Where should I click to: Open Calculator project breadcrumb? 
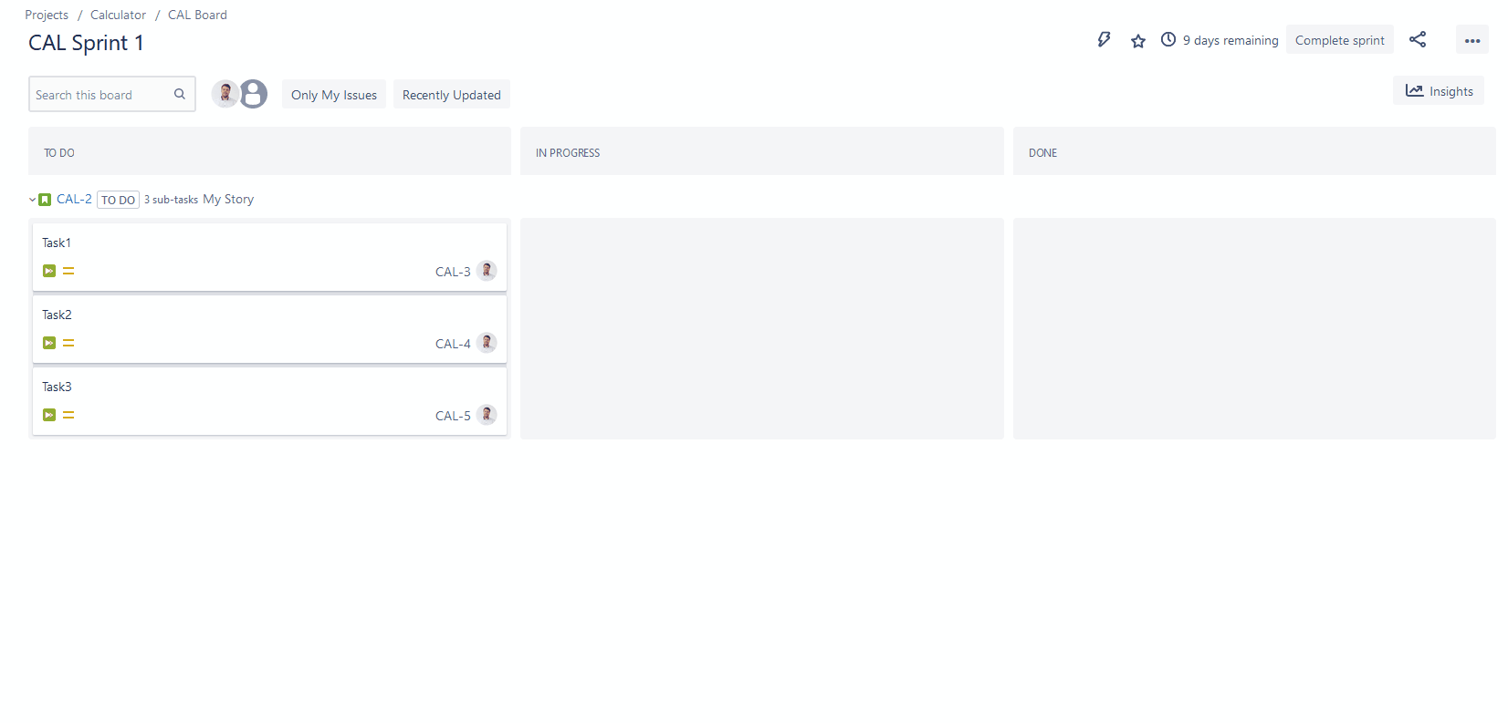[118, 15]
